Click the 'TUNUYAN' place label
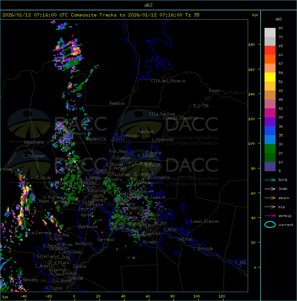297x301 pixels. [x=76, y=278]
